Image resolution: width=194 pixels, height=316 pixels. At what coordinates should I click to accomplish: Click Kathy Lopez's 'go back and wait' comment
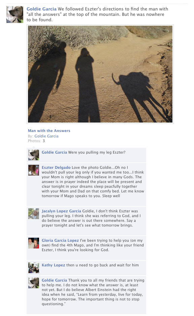pyautogui.click(x=102, y=265)
